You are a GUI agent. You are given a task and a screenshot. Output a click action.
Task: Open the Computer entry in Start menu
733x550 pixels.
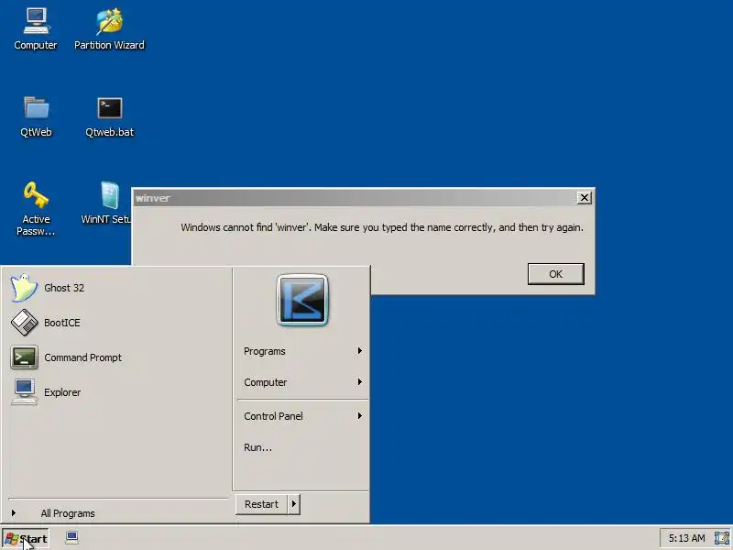tap(302, 382)
